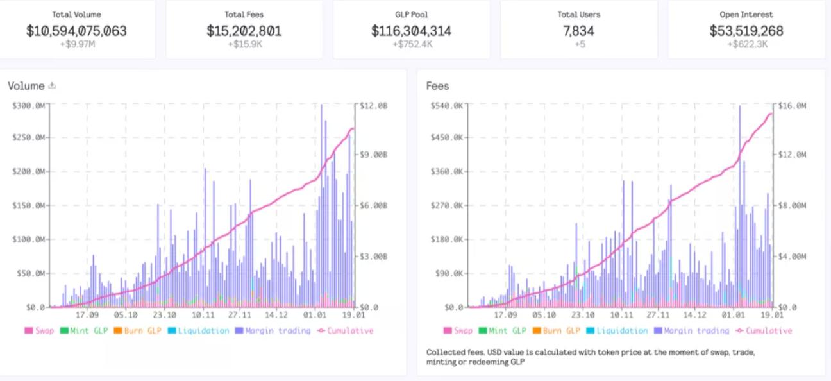Click the Open Interest stat card
The height and width of the screenshot is (381, 831).
click(746, 29)
